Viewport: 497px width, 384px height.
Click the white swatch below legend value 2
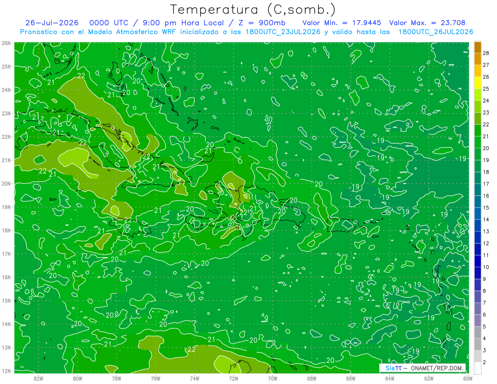[478, 368]
